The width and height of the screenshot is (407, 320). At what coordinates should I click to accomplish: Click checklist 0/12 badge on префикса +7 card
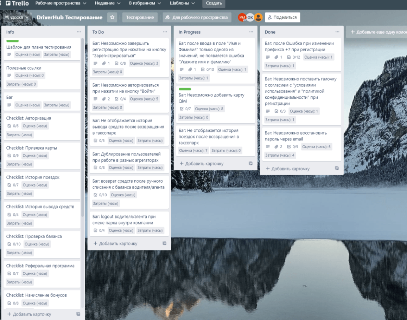pyautogui.click(x=293, y=57)
